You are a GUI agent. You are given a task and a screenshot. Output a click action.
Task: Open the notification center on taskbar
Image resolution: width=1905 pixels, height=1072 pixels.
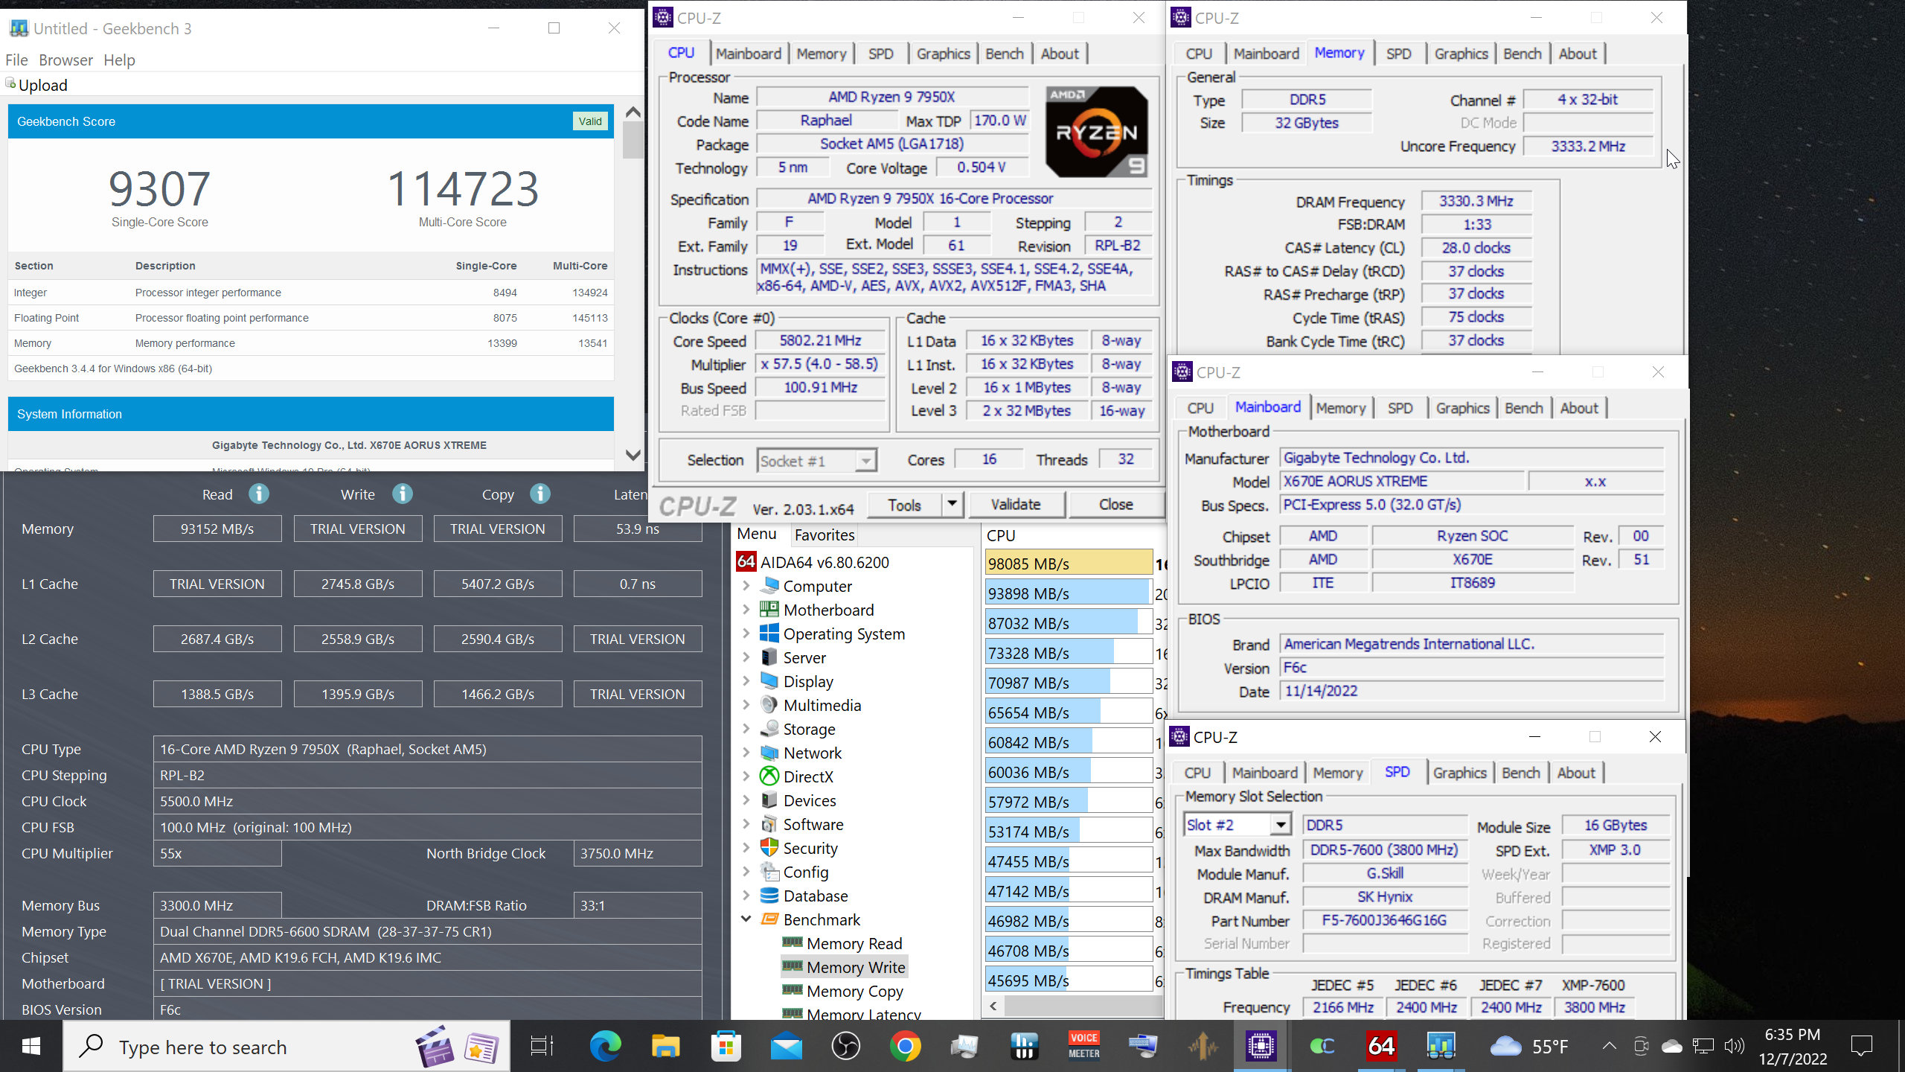coord(1861,1047)
